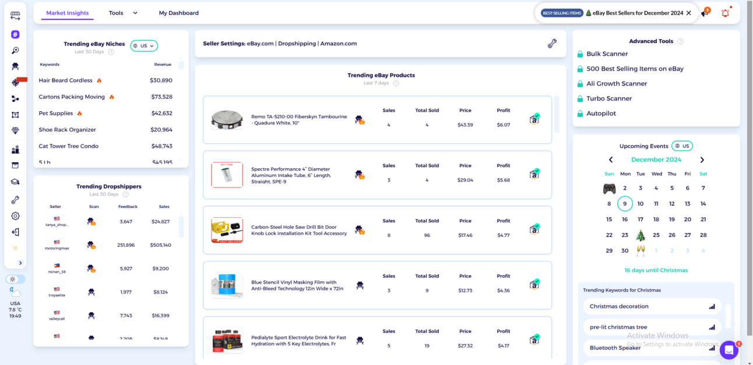
Task: Dismiss the Best-Selling Items banner
Action: [x=689, y=13]
